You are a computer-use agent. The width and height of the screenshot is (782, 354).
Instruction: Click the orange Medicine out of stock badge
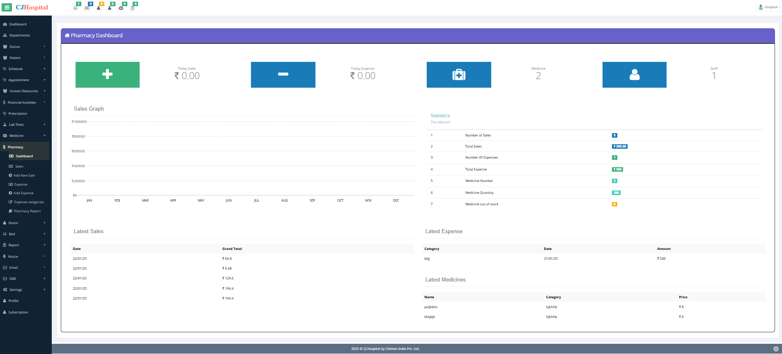point(614,204)
